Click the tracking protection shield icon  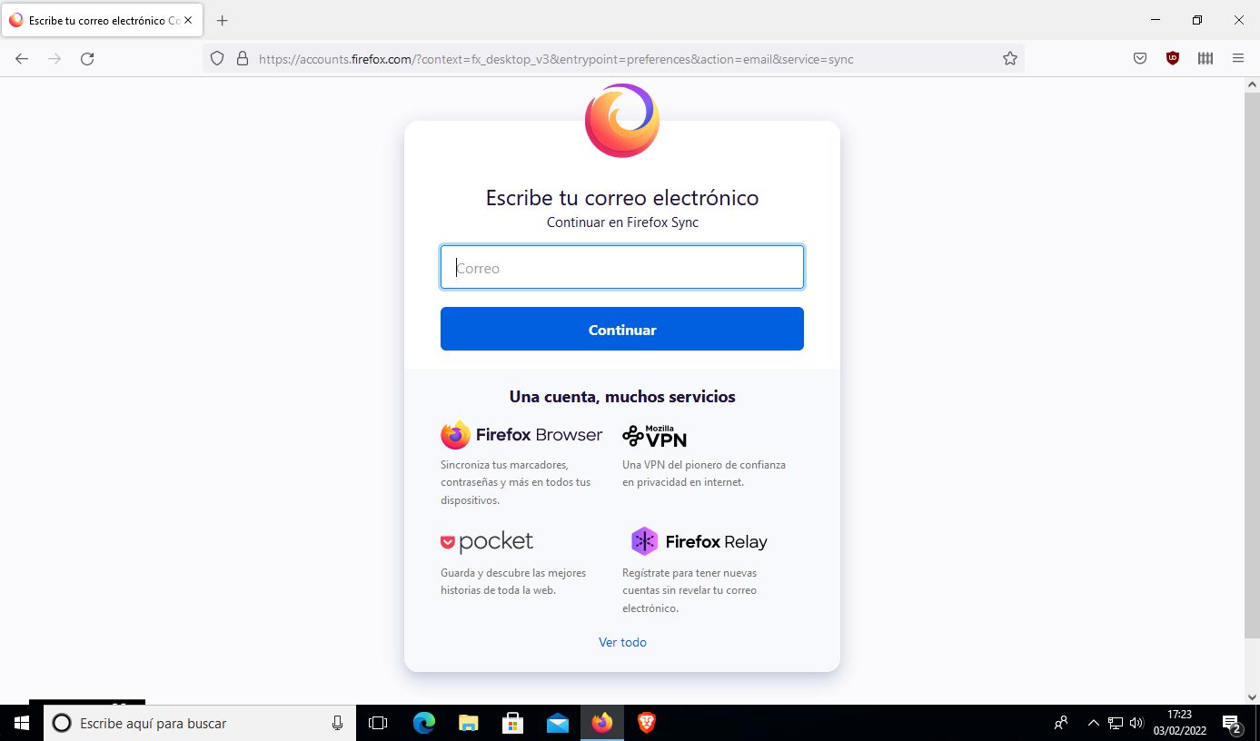(217, 59)
